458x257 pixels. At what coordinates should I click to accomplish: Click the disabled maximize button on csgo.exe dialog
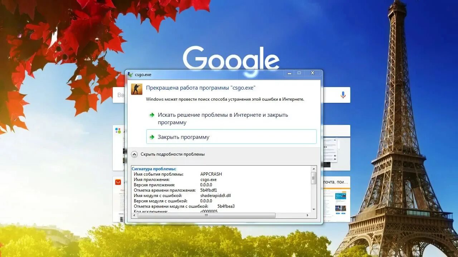pyautogui.click(x=299, y=73)
